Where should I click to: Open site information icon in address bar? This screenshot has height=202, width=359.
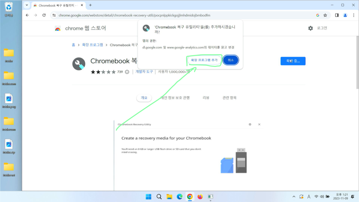click(54, 15)
